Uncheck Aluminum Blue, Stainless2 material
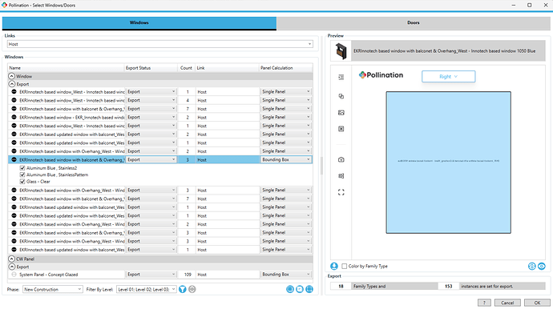Viewport: 553px width, 309px height. click(22, 168)
